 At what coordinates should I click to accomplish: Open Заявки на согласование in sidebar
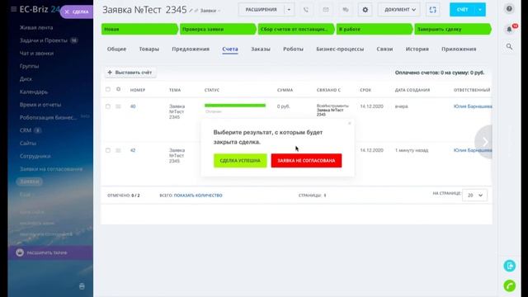51,169
